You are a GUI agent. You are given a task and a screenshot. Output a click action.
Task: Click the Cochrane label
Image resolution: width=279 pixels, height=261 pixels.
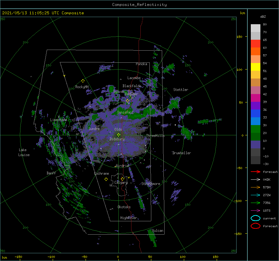click(101, 173)
